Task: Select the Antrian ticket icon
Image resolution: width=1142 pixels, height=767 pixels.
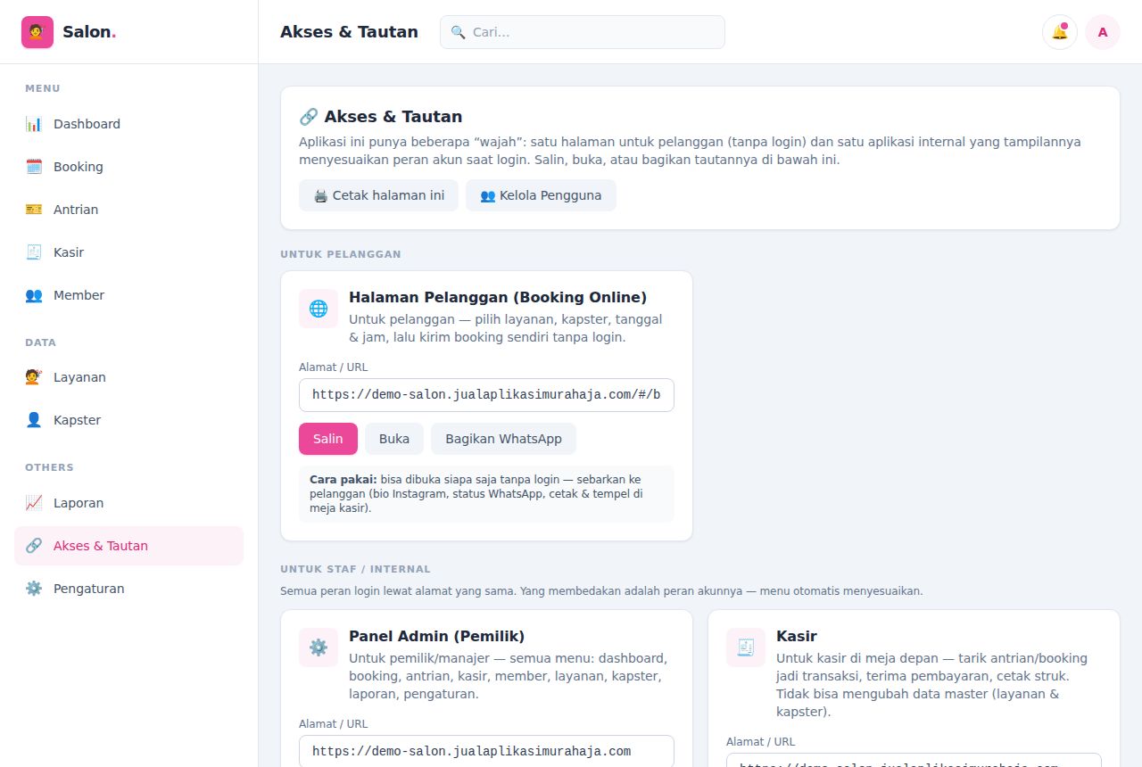Action: (x=34, y=210)
